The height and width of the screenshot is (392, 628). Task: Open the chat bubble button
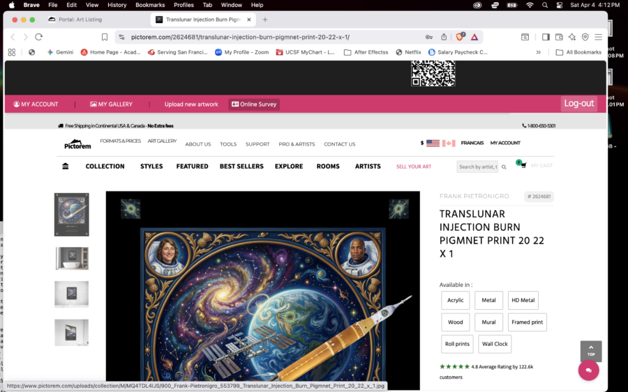(588, 370)
